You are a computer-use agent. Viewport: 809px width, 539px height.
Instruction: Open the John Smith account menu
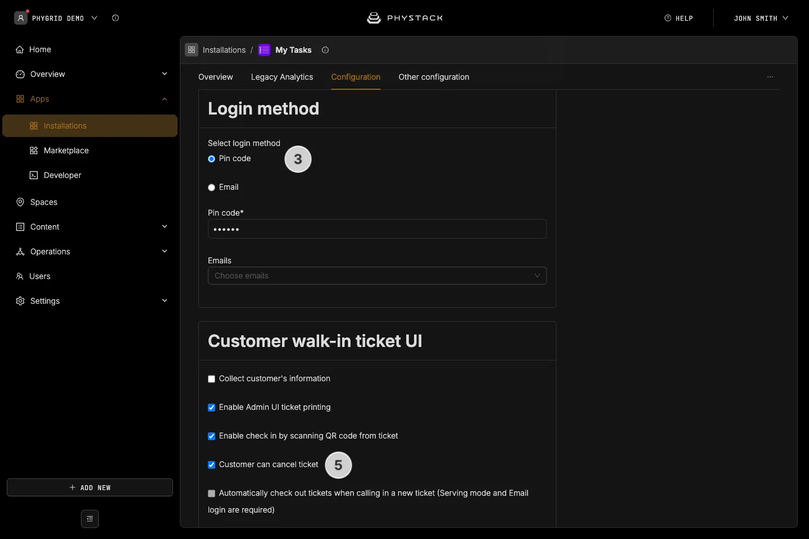click(x=761, y=18)
